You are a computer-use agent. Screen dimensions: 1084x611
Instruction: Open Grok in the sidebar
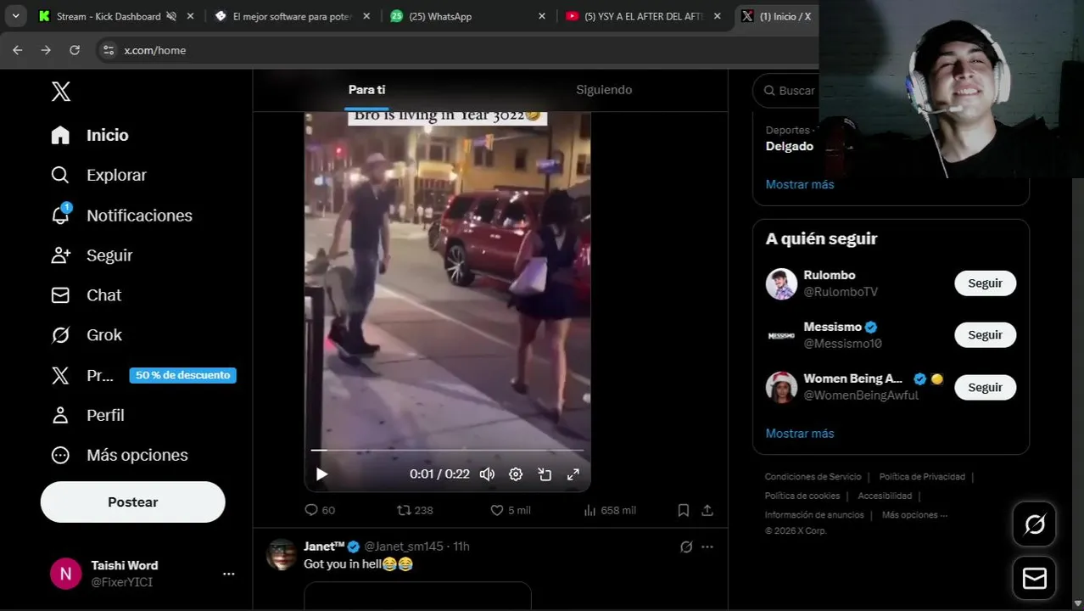coord(86,335)
